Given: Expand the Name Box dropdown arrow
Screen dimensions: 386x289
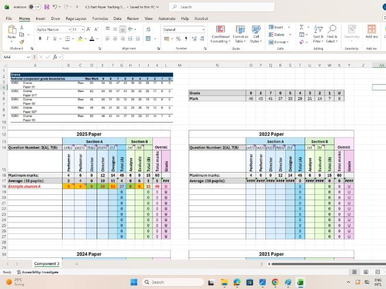Looking at the screenshot, I should (x=28, y=57).
